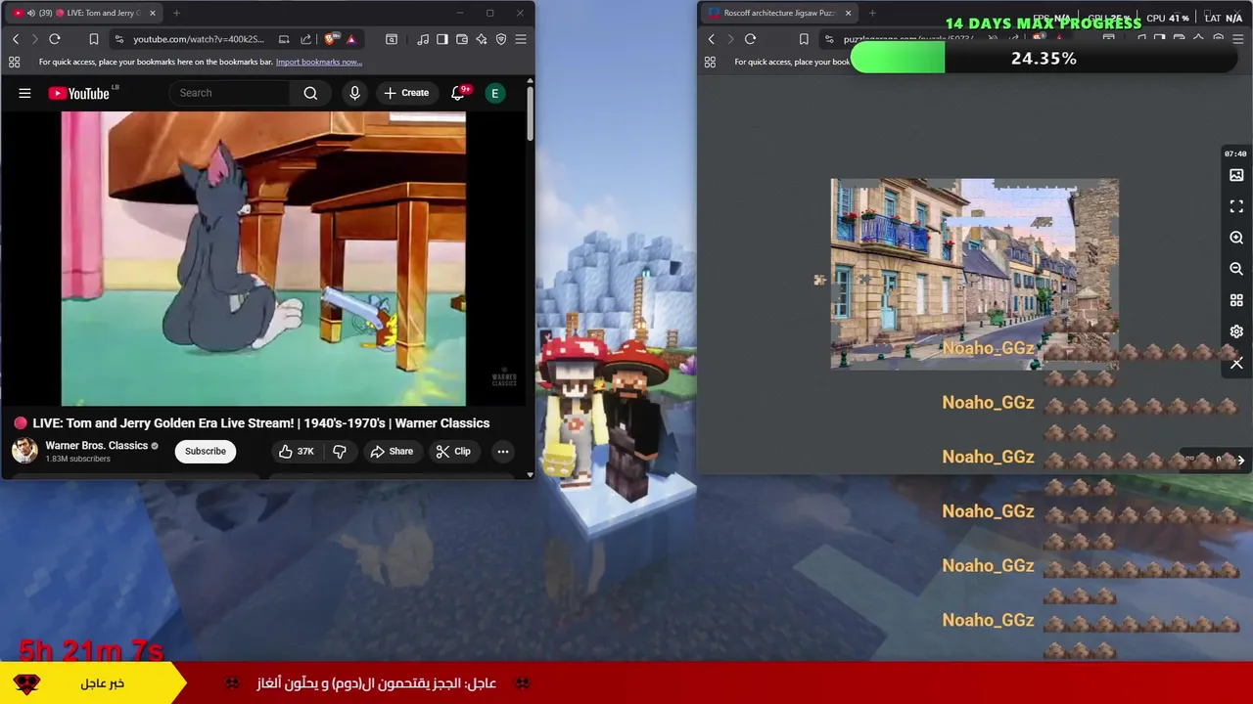The width and height of the screenshot is (1253, 704).
Task: Open the YouTube account avatar E
Action: point(495,93)
